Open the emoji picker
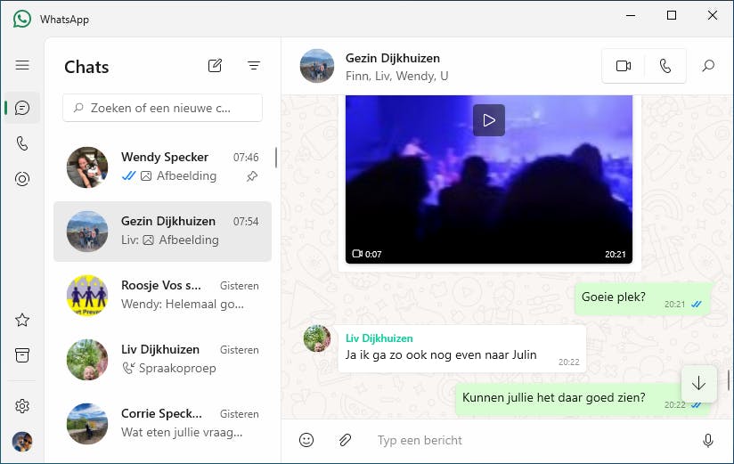The height and width of the screenshot is (464, 734). (306, 440)
